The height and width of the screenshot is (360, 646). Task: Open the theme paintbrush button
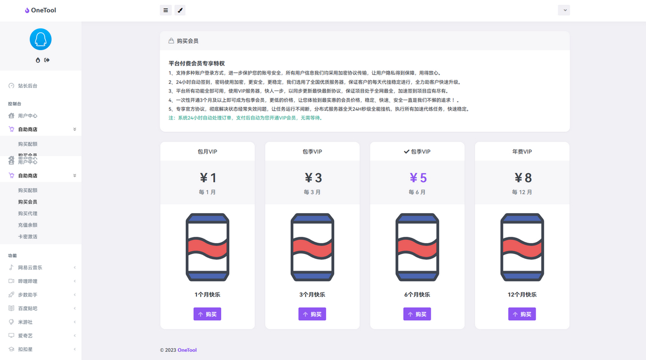180,10
